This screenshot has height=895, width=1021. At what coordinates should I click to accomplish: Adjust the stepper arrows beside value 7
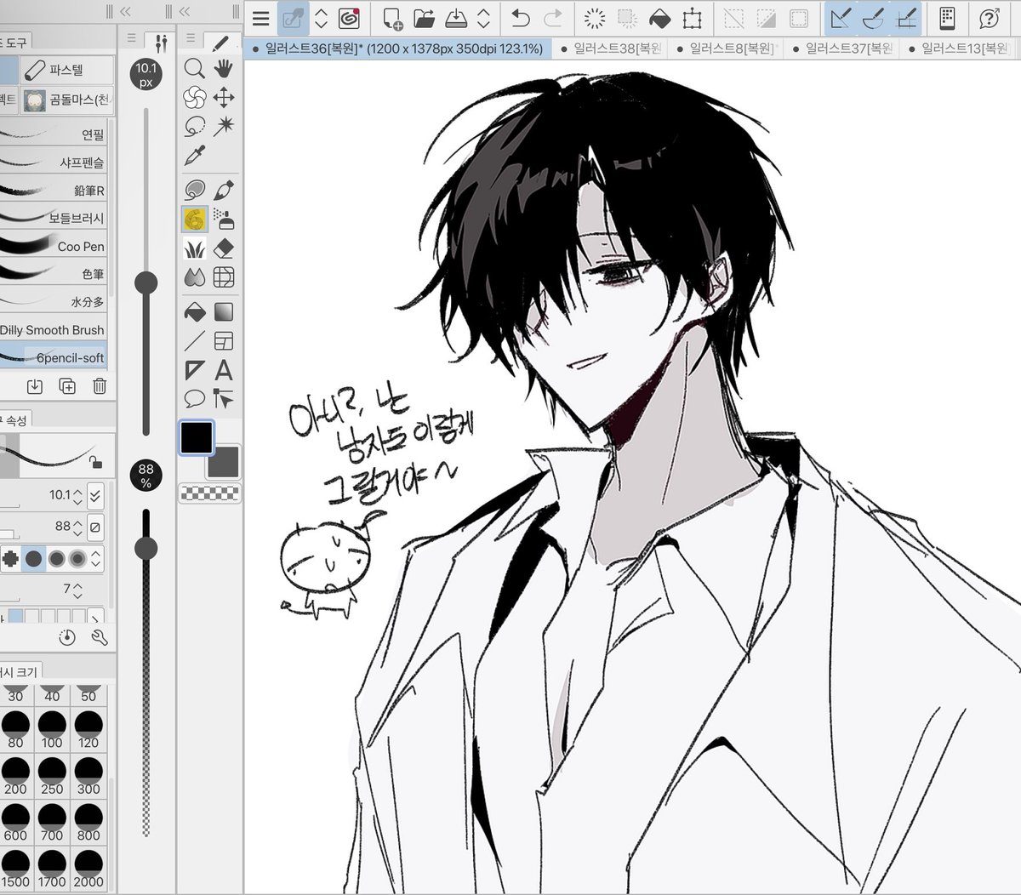pos(78,589)
